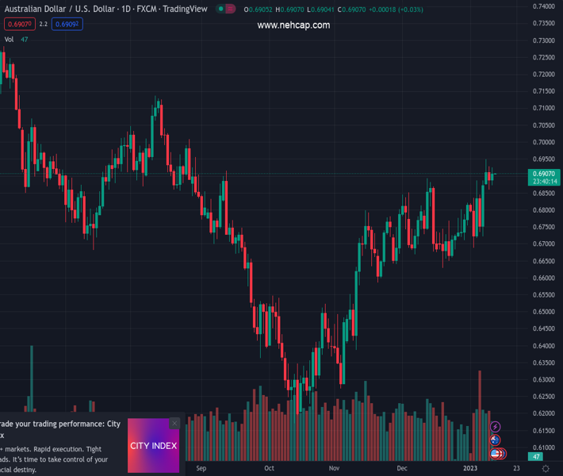Image resolution: width=563 pixels, height=476 pixels.
Task: Open chart settings gear icon
Action: point(546,469)
